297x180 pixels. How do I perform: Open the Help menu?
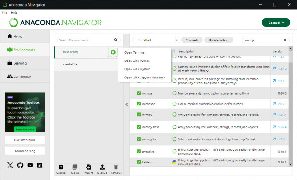point(14,13)
